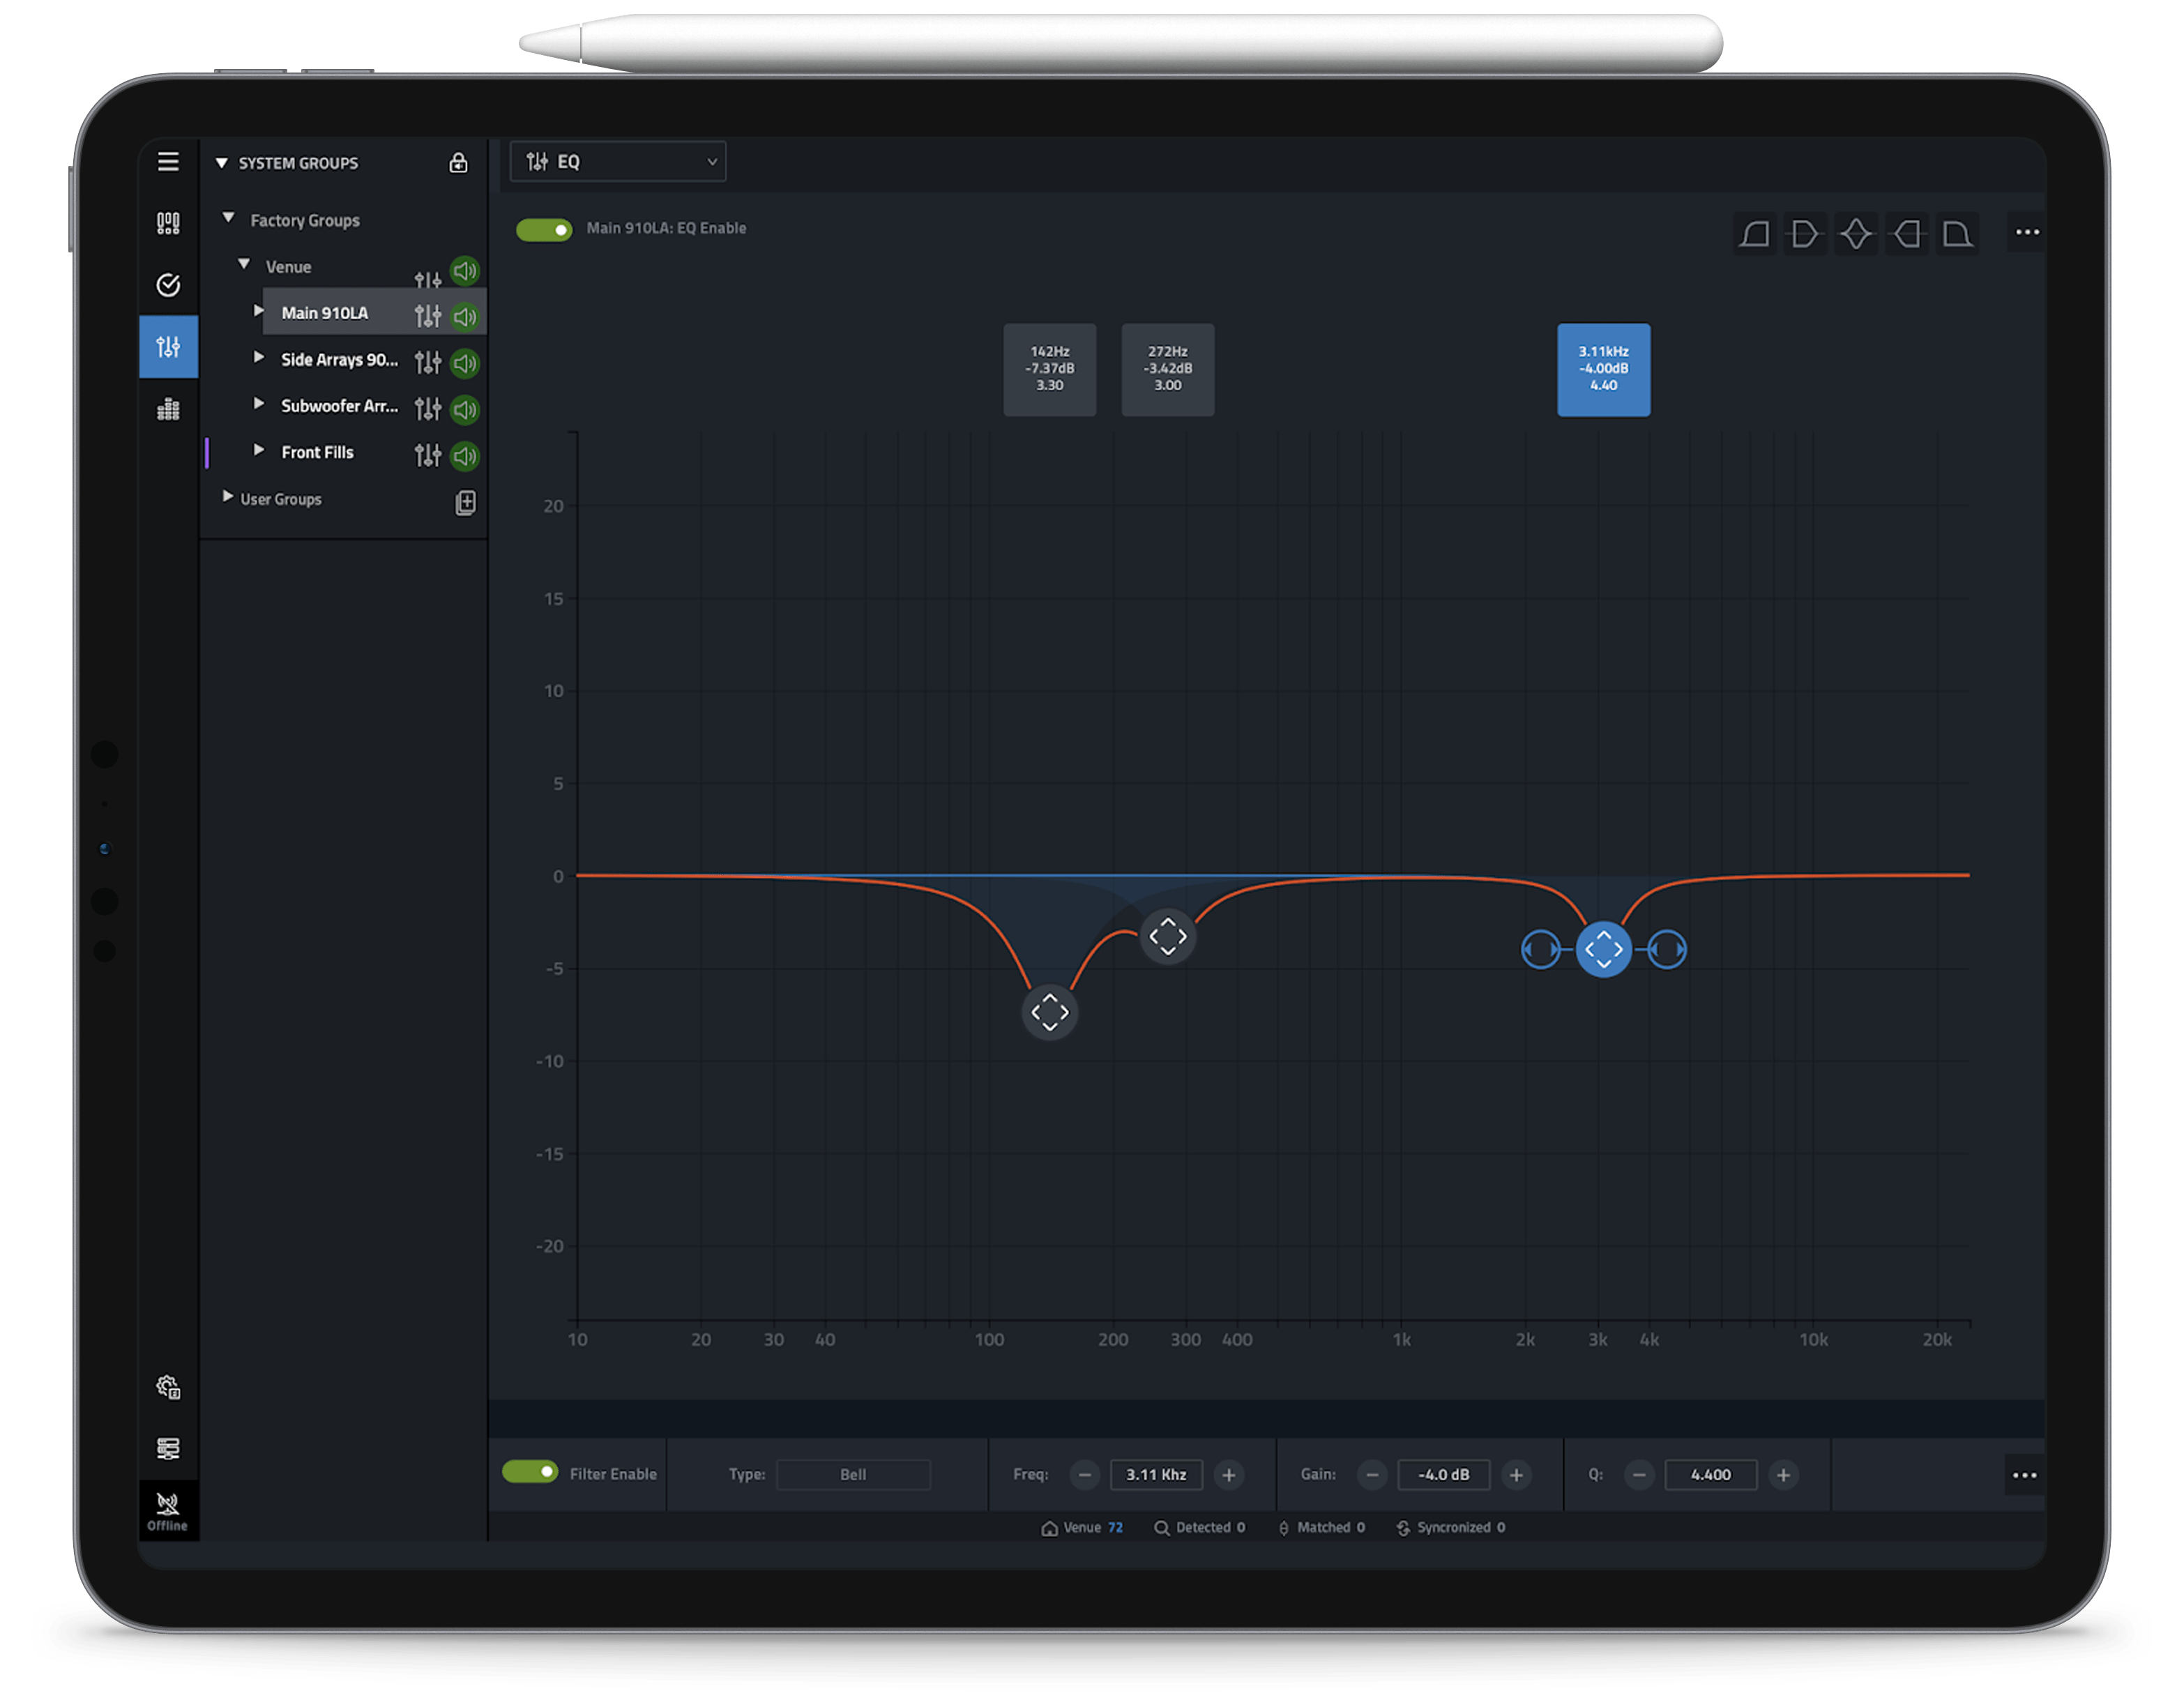
Task: Click the add User Group button
Action: click(465, 503)
